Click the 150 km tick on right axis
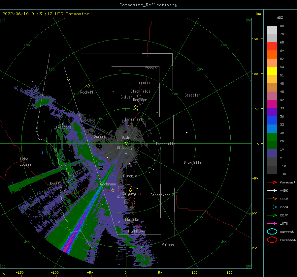This screenshot has width=297, height=277. (255, 39)
